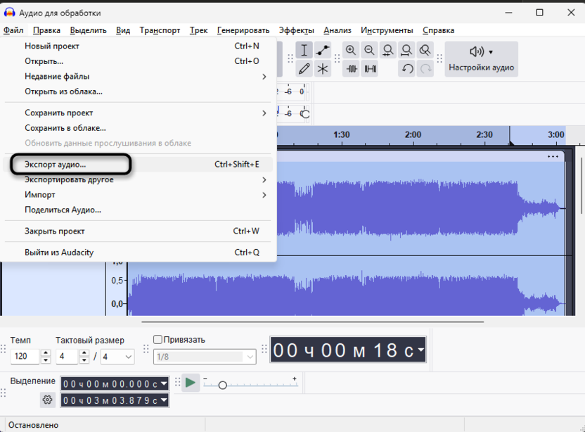This screenshot has width=585, height=432.
Task: Increase Темп using its up stepper
Action: [x=46, y=352]
